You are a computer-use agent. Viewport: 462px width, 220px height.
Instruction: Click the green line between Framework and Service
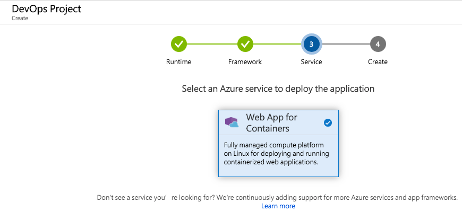pyautogui.click(x=277, y=44)
